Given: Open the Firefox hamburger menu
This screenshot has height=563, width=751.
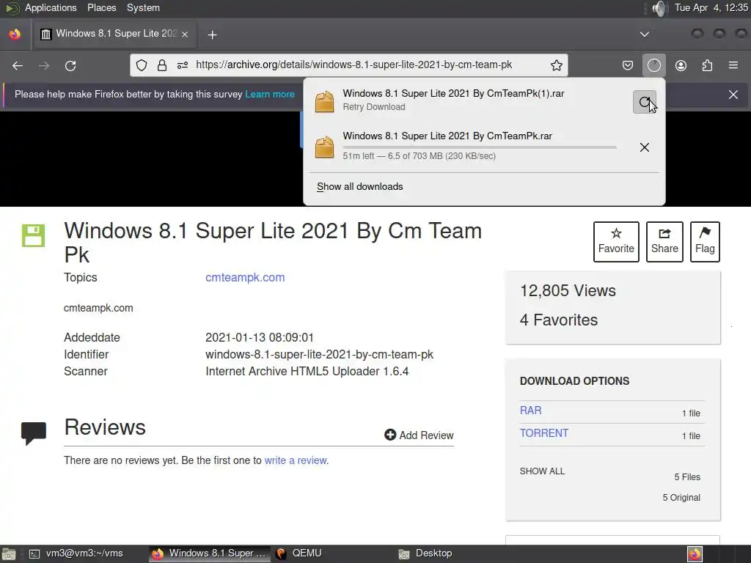Looking at the screenshot, I should click(733, 65).
